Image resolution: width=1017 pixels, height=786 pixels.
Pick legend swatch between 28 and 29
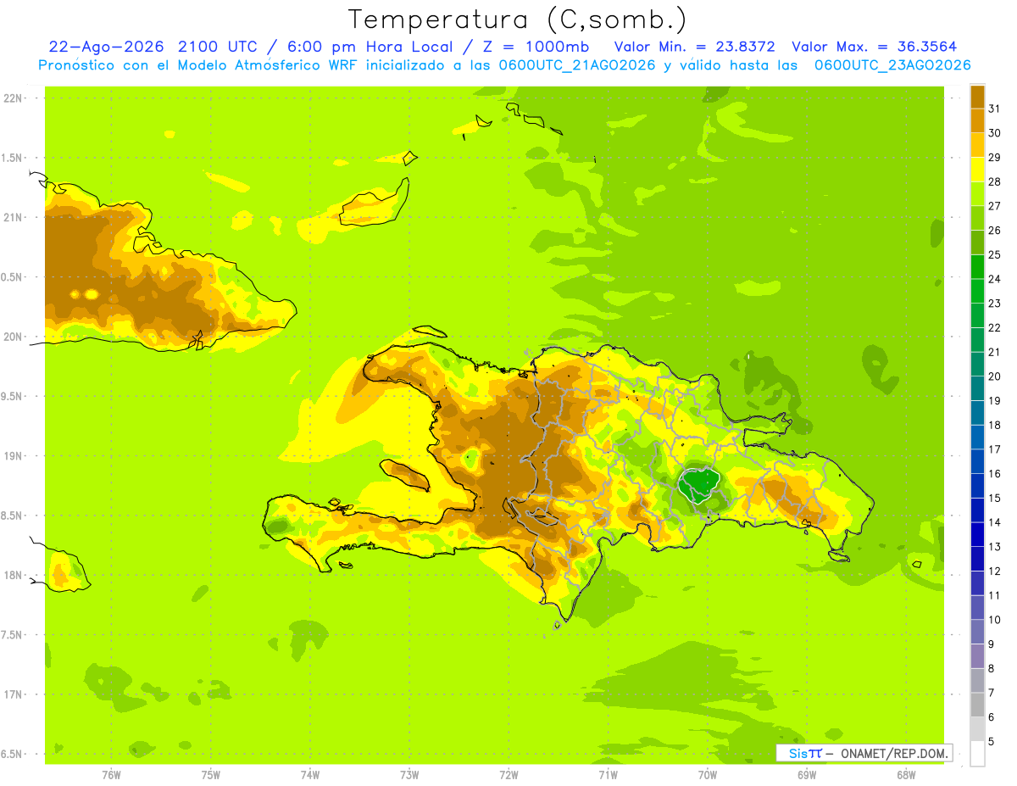977,170
